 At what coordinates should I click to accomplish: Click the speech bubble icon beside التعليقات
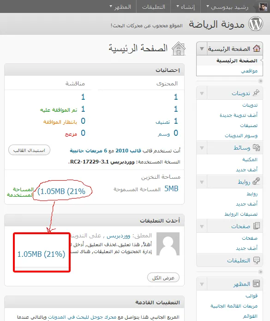point(257,260)
